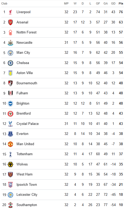Image resolution: width=124 pixels, height=210 pixels.
Task: Select the Brighton club logo
Action: point(11,104)
